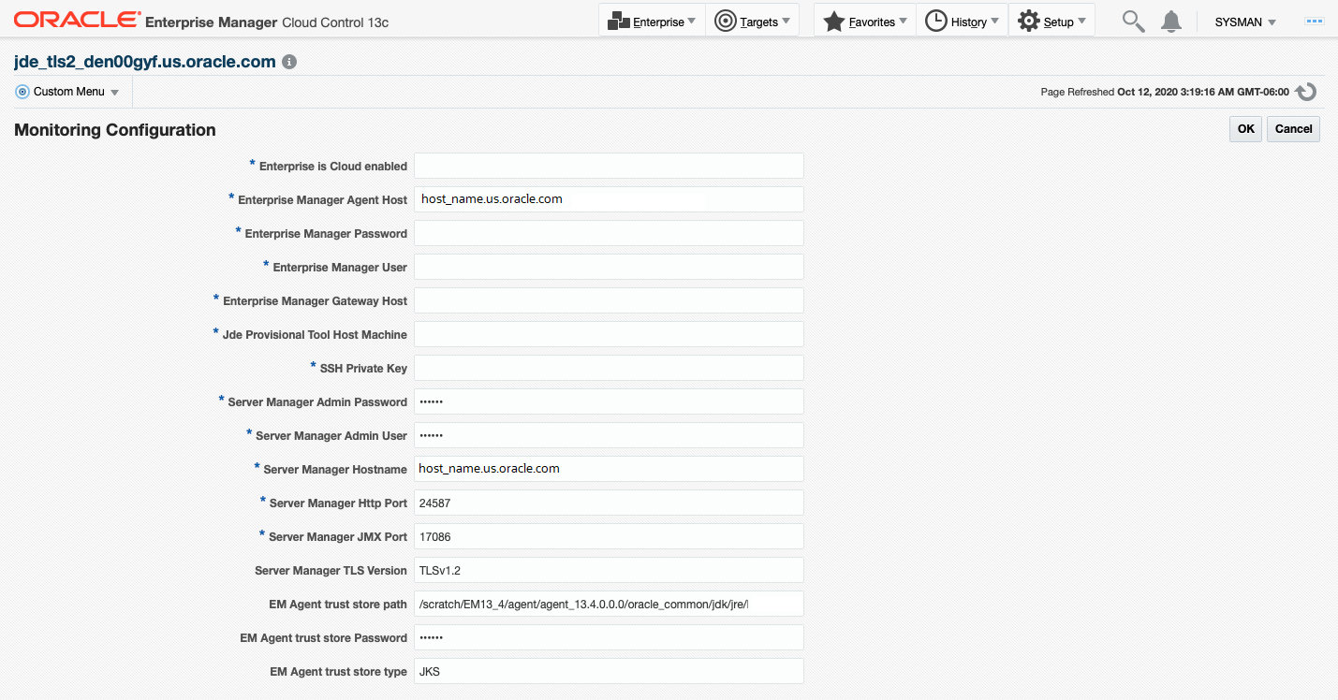Click the SSH Private Key label
This screenshot has width=1338, height=700.
tap(363, 369)
